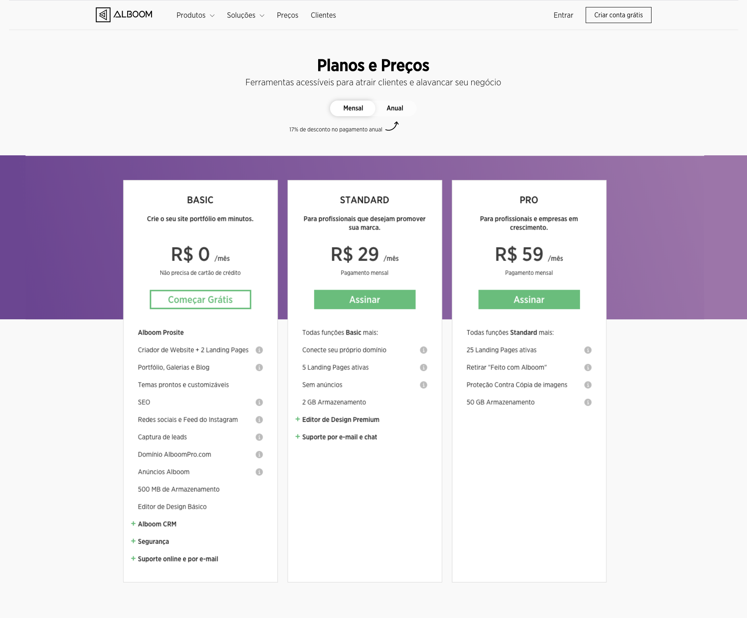Click Criar conta grátis button
Screen dimensions: 747x618
pos(618,15)
